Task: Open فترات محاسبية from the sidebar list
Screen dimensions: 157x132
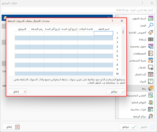Action: coord(150,109)
